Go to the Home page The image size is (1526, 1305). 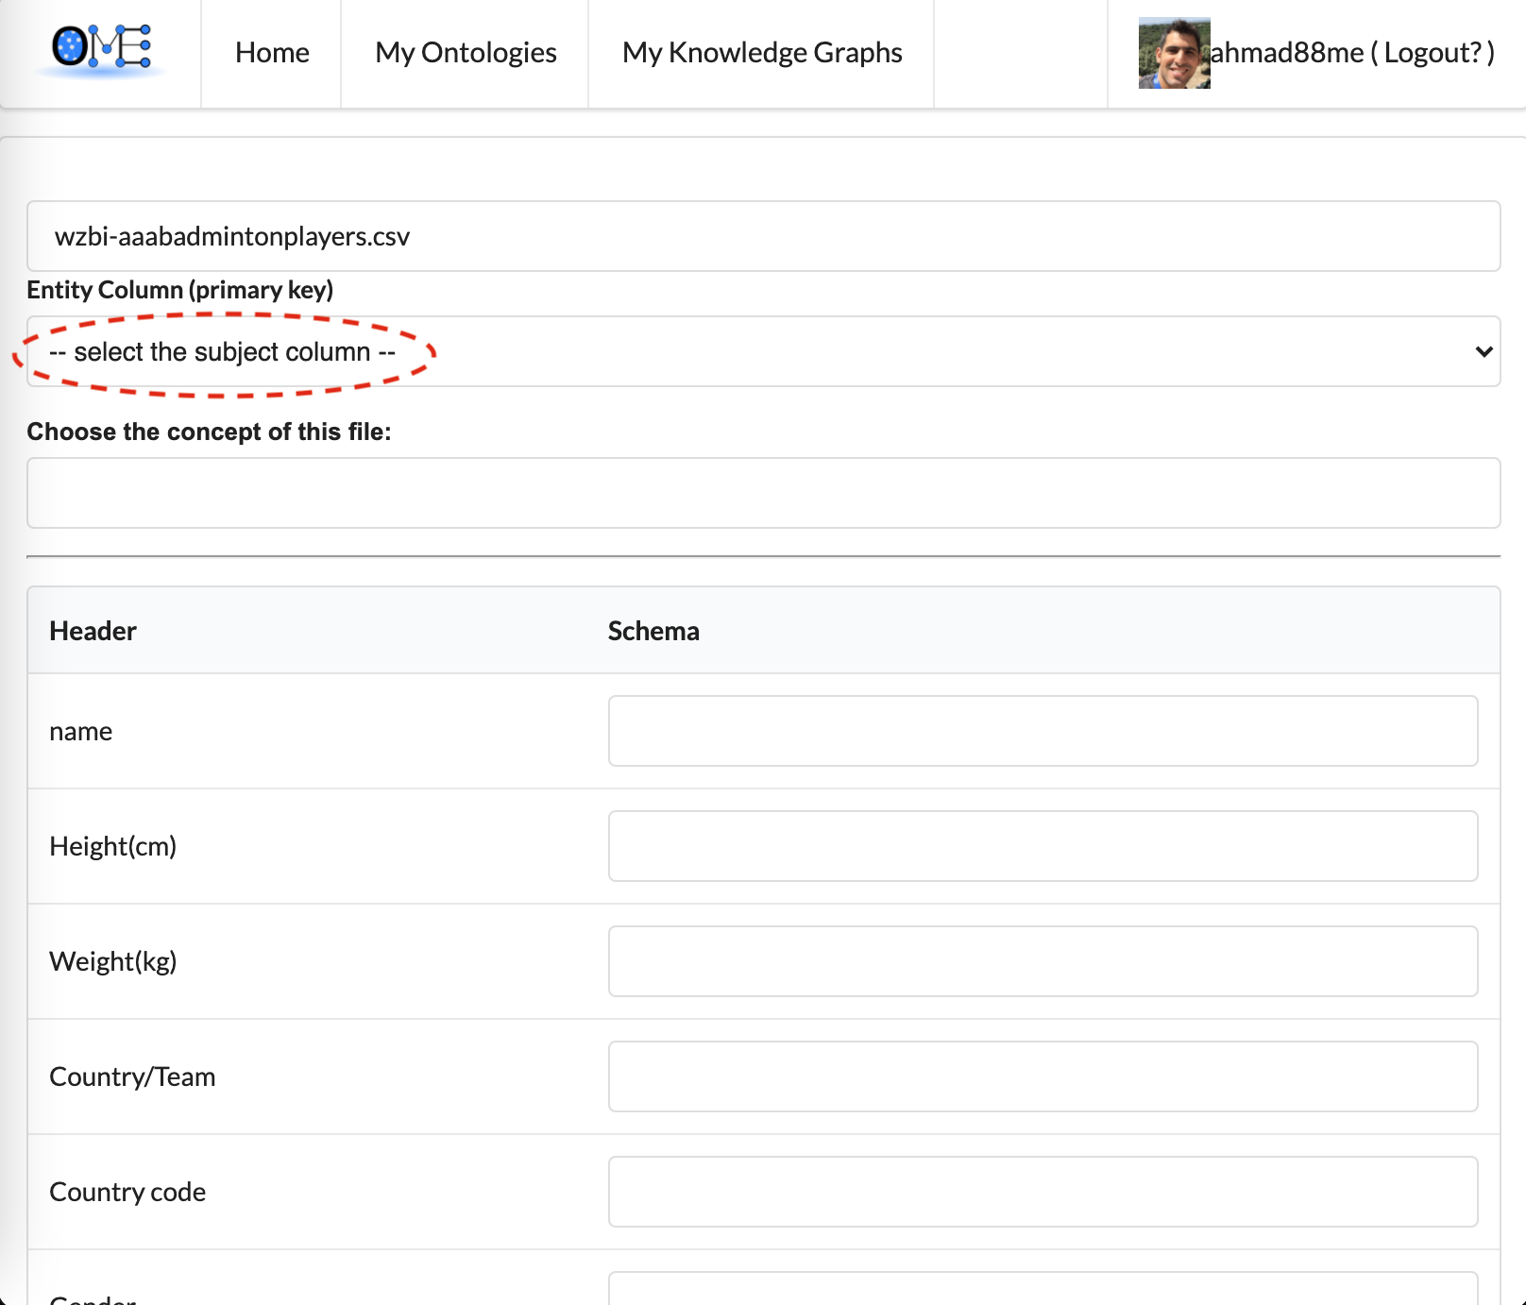click(x=272, y=53)
